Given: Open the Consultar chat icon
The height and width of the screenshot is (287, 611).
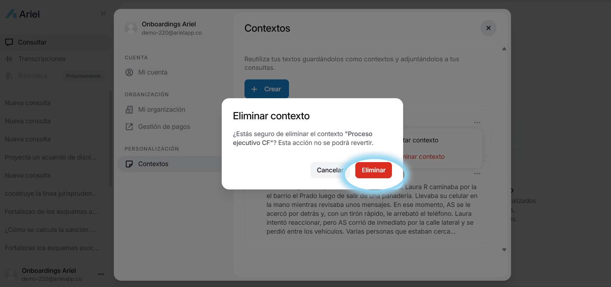Looking at the screenshot, I should (x=9, y=42).
